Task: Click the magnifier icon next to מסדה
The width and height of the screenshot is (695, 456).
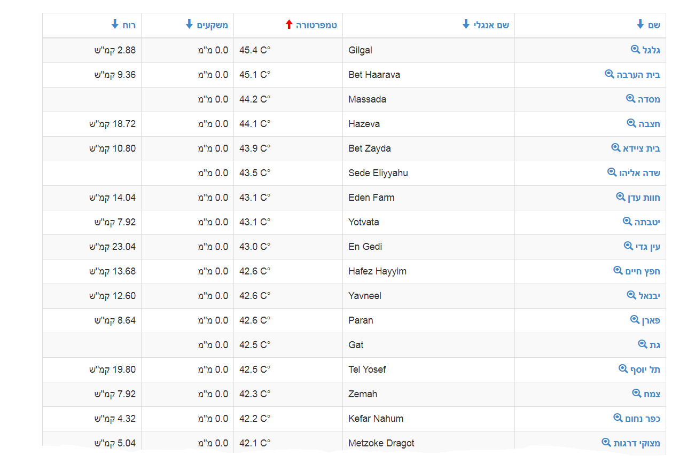Action: point(631,99)
